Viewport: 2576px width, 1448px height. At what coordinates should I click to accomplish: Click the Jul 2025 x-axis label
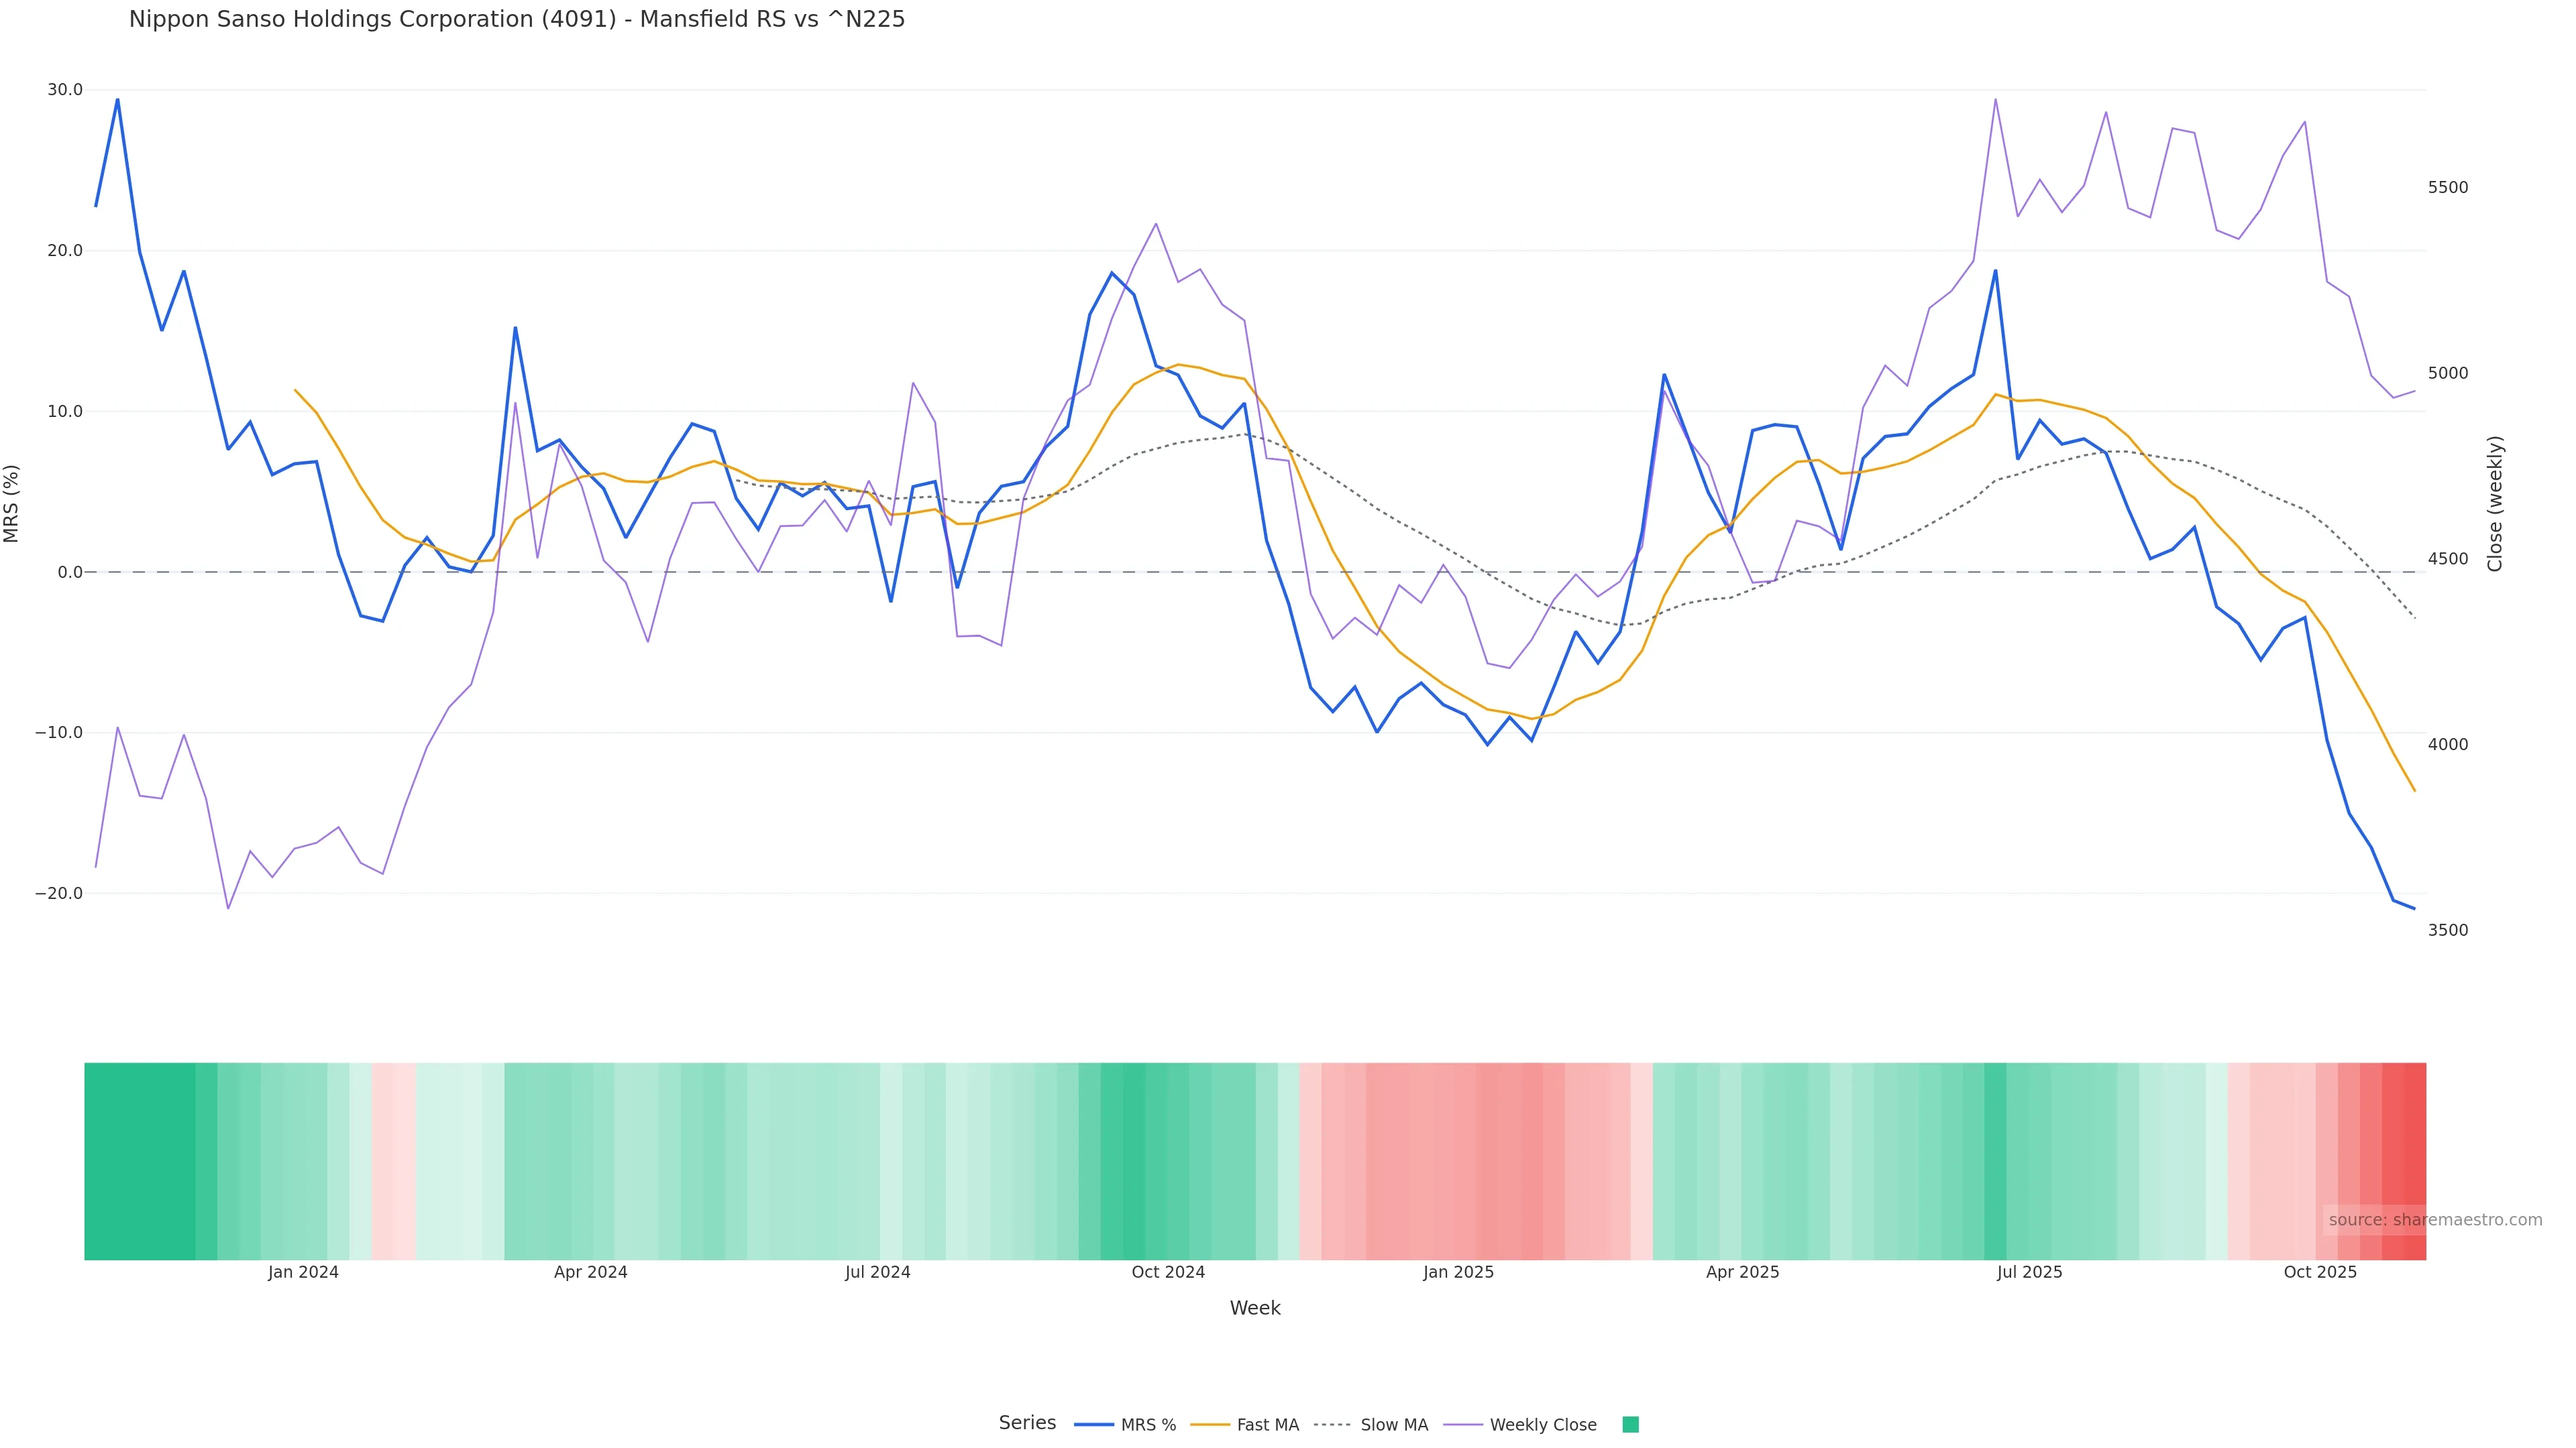click(2029, 1272)
